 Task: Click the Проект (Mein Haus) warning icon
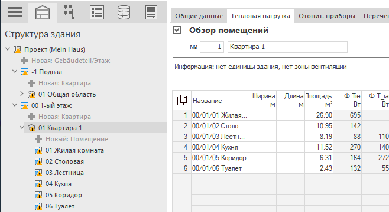coord(17,49)
